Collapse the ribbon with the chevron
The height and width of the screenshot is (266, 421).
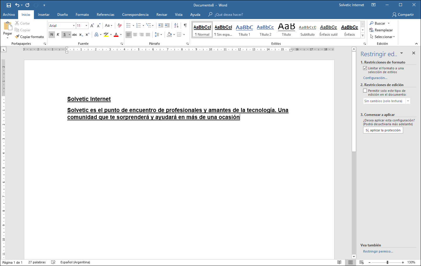[x=416, y=44]
